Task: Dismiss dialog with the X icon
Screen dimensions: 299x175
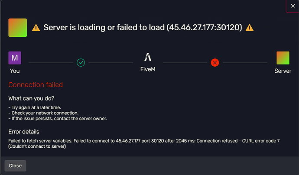Action: 292,6
